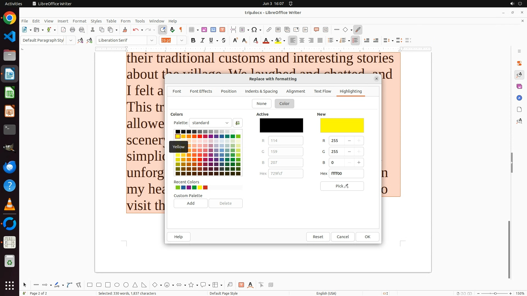Viewport: 527px width, 296px height.
Task: Click the Align Center paragraph icon
Action: coord(302,40)
